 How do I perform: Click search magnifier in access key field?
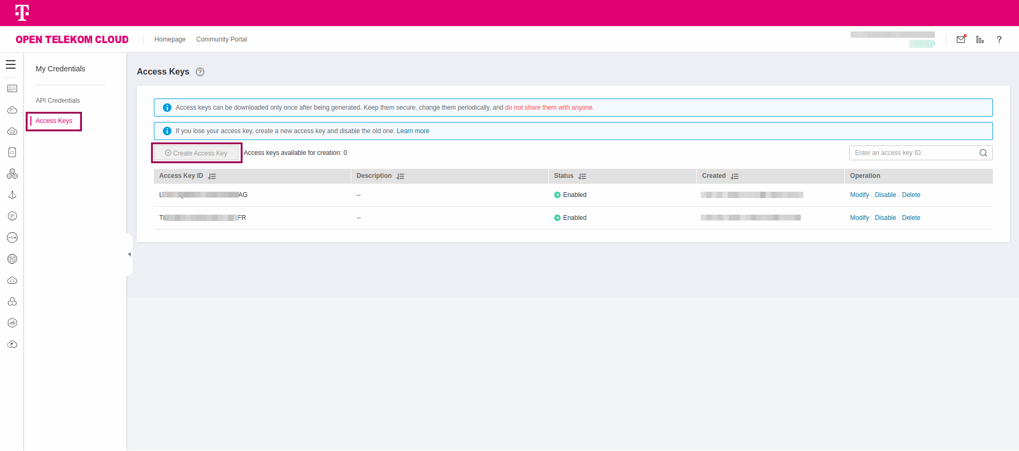983,153
